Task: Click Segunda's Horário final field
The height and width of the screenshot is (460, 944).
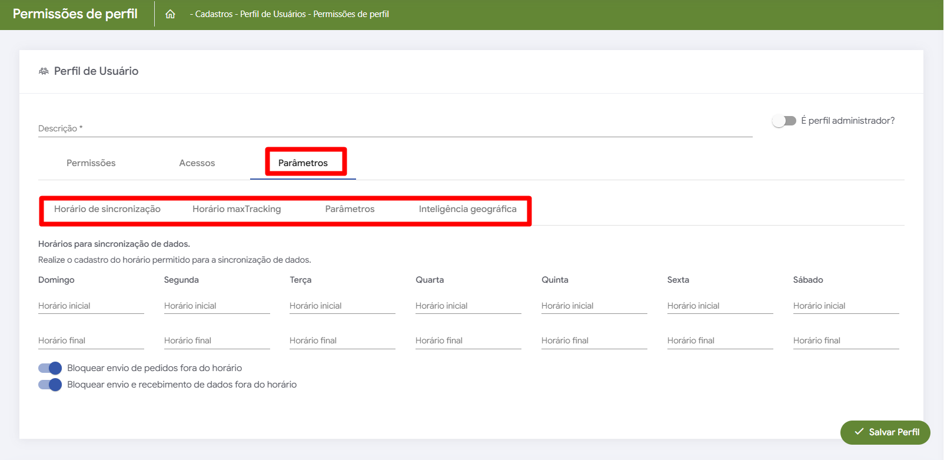Action: [x=217, y=340]
